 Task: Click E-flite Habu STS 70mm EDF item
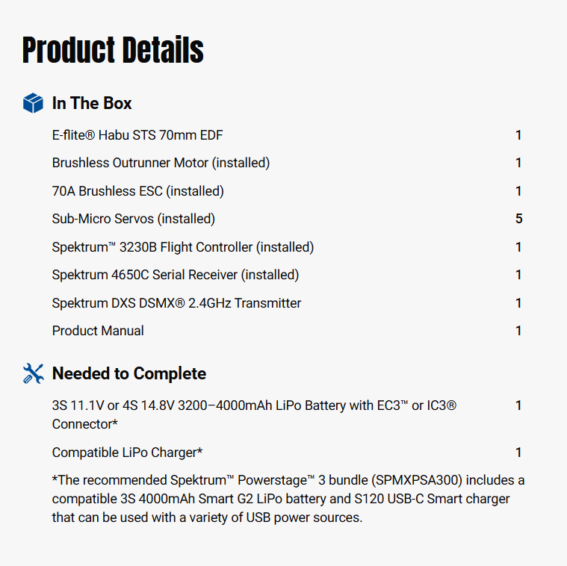pyautogui.click(x=137, y=135)
